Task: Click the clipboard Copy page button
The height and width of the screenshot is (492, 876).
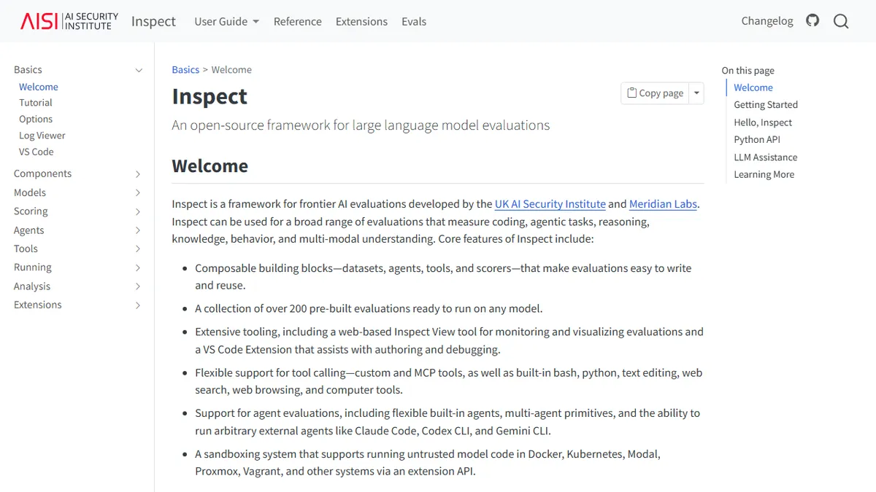Action: point(655,93)
